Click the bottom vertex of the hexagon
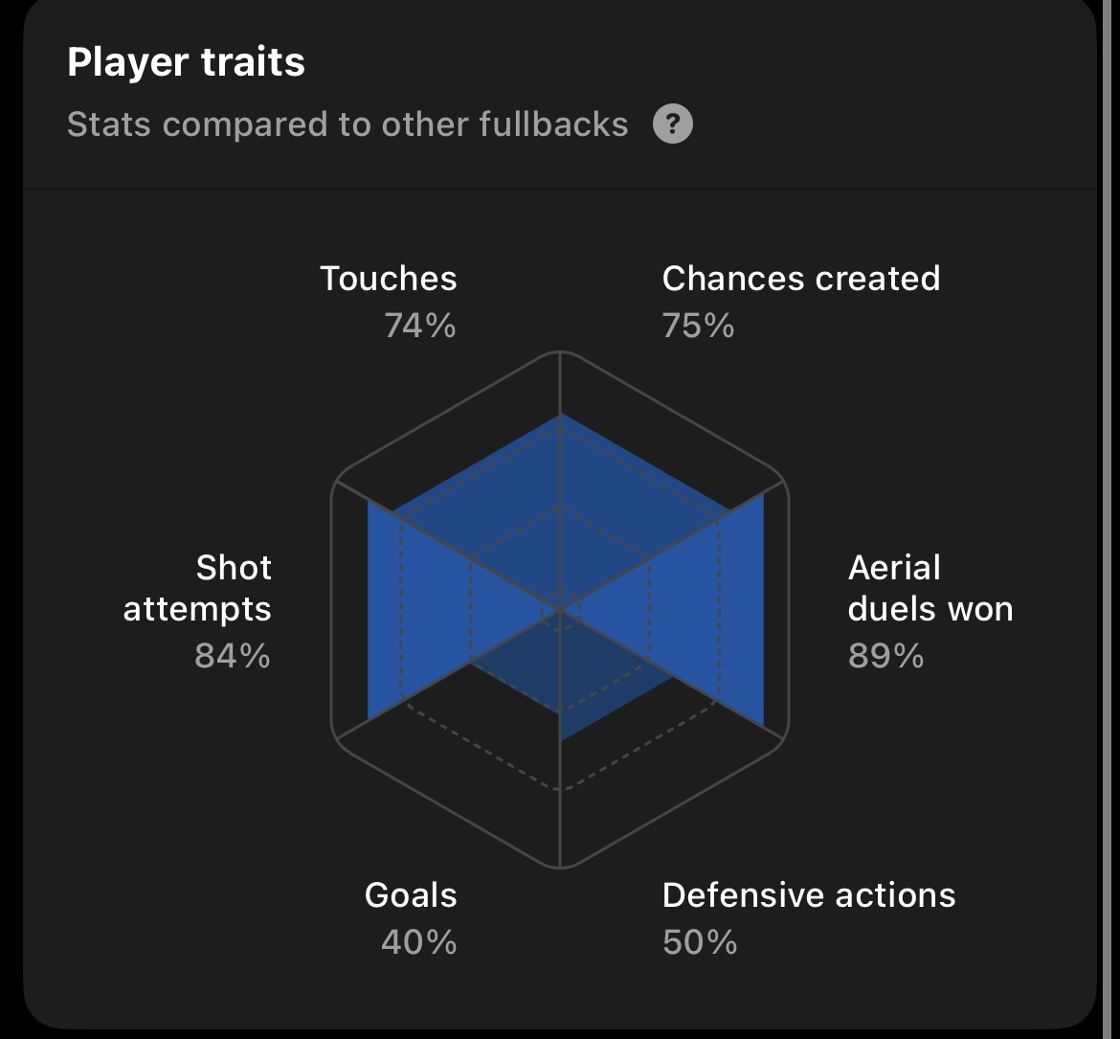1120x1039 pixels. (560, 868)
